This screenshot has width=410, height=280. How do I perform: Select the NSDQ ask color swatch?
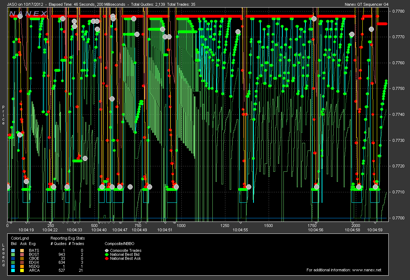point(22,266)
